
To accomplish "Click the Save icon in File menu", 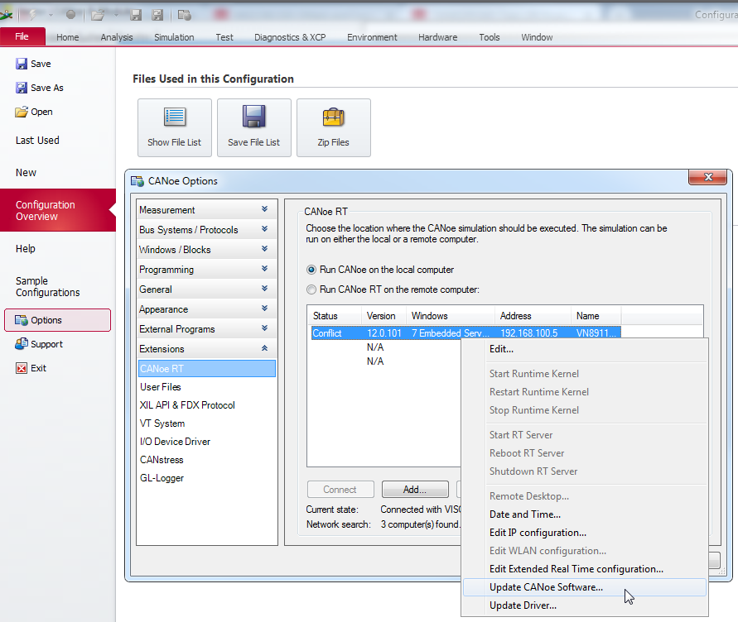I will click(x=22, y=64).
